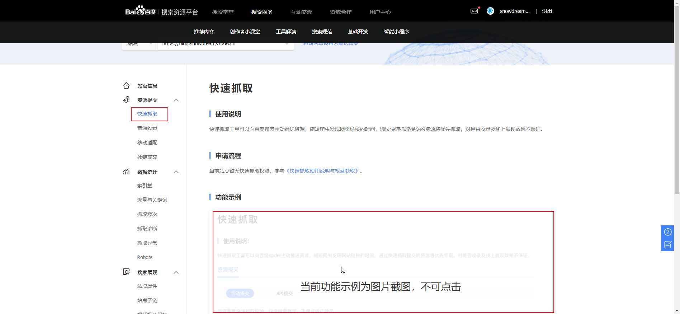Collapse the 数据统计 sidebar section
The width and height of the screenshot is (680, 314).
click(x=176, y=172)
